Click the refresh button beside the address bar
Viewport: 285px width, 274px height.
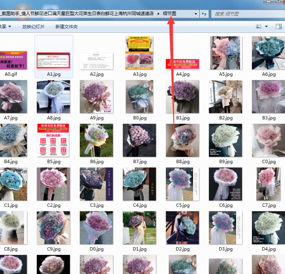pyautogui.click(x=204, y=14)
